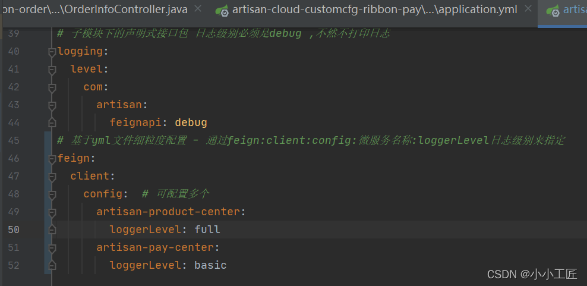Collapse the client block on line 47
Image resolution: width=587 pixels, height=286 pixels.
click(52, 177)
